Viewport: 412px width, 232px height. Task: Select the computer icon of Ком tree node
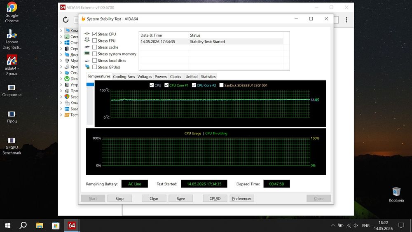[67, 30]
